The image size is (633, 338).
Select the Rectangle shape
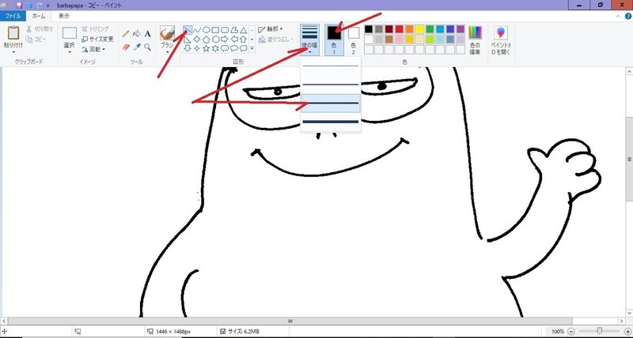pos(215,30)
